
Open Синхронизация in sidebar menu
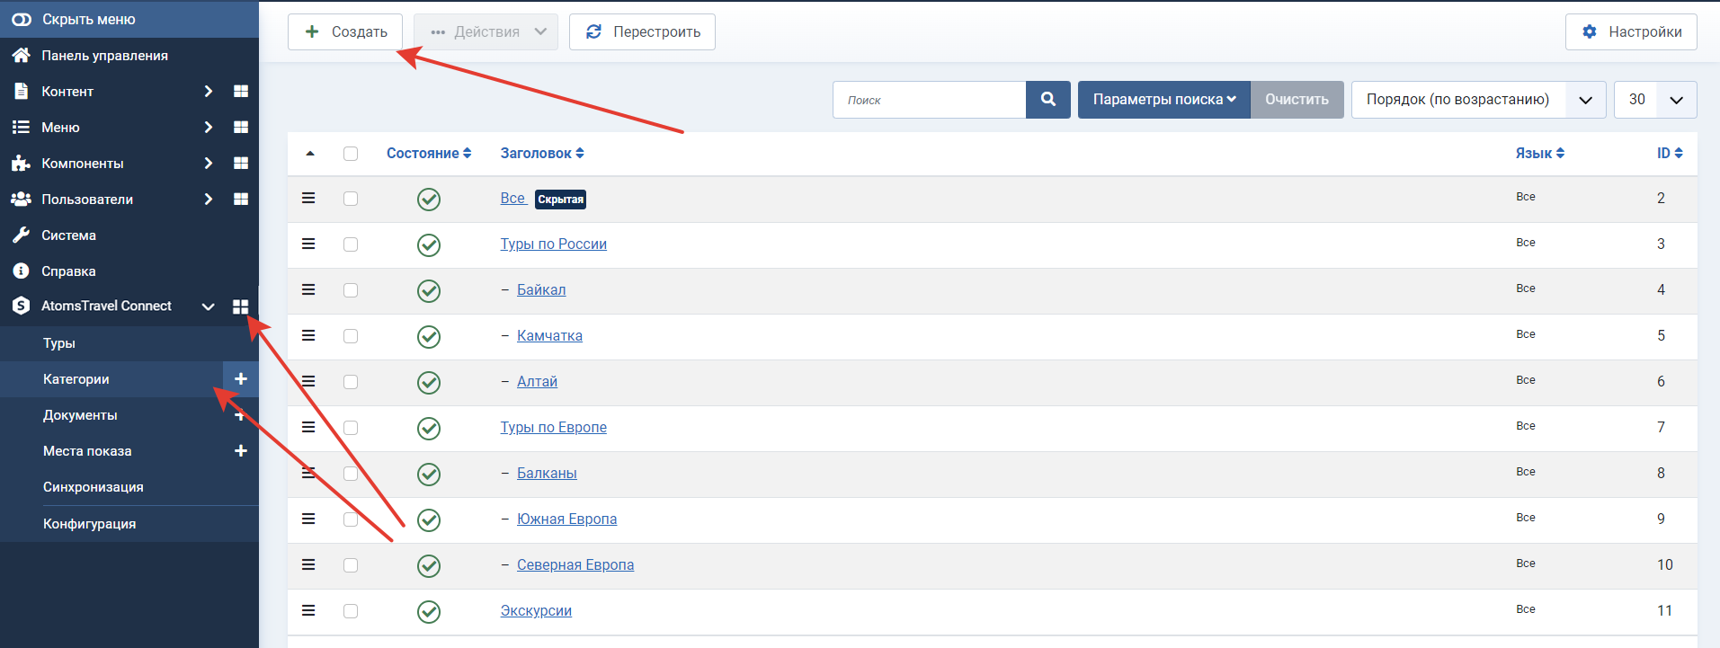94,487
